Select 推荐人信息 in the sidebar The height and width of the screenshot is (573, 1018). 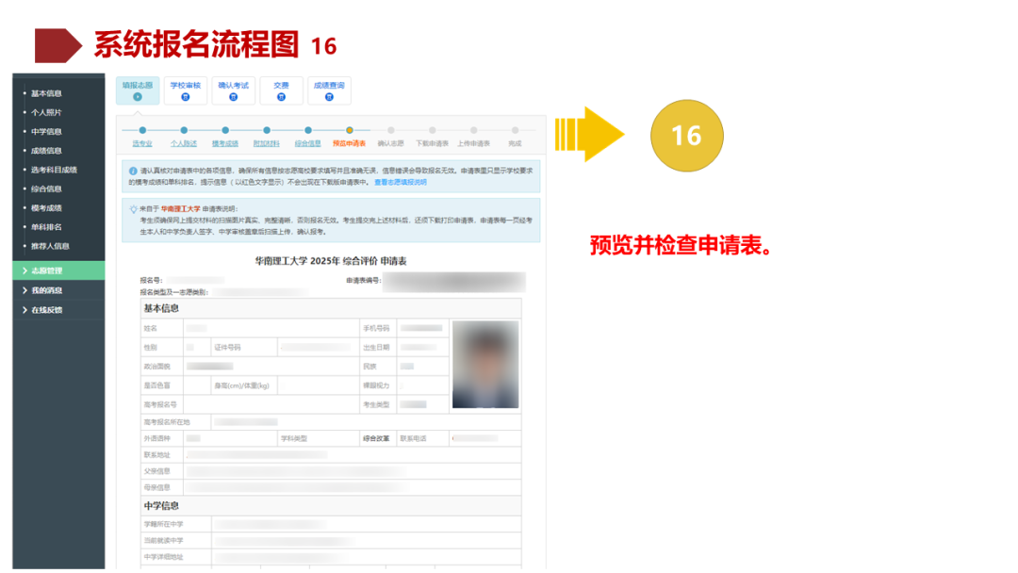[50, 246]
